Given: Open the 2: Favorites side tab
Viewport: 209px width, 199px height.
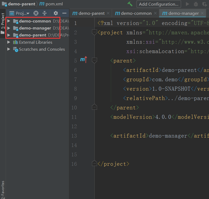Looking at the screenshot, I should pos(3,190).
